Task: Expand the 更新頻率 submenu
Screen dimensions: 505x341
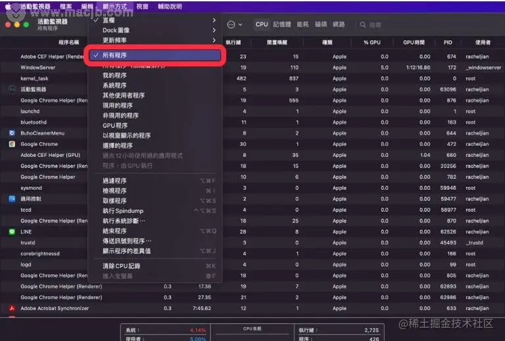Action: [155, 40]
